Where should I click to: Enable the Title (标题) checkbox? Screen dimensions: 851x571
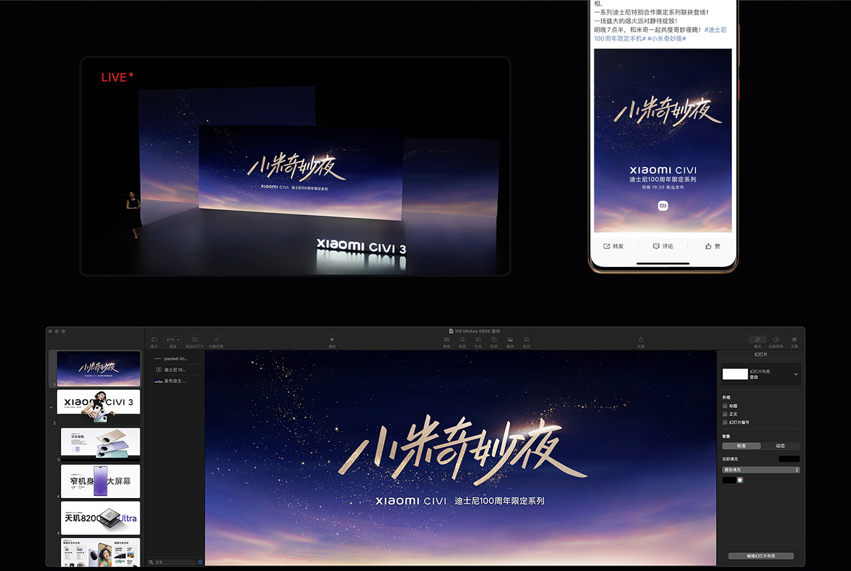click(x=725, y=406)
